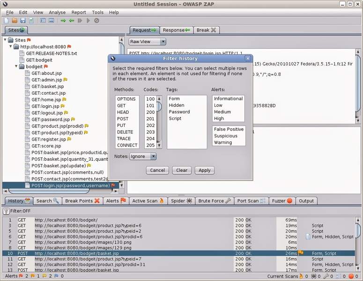Screen dimensions: 363x281
Task: Switch to the Break tab
Action: (206, 30)
